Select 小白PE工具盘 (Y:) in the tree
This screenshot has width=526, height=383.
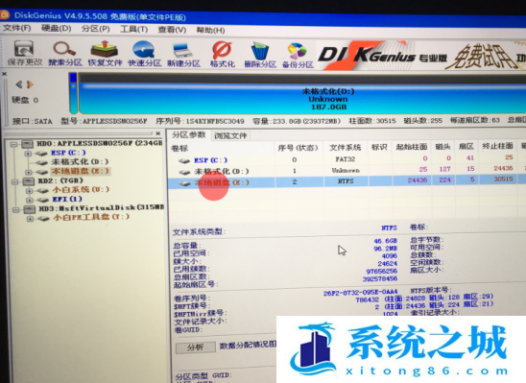[x=91, y=217]
